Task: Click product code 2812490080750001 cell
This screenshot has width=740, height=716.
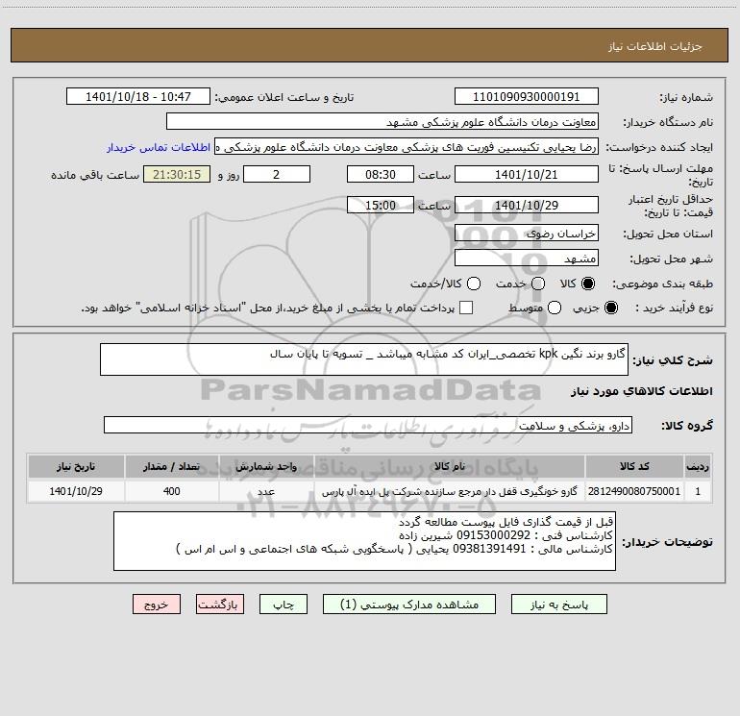Action: (634, 491)
